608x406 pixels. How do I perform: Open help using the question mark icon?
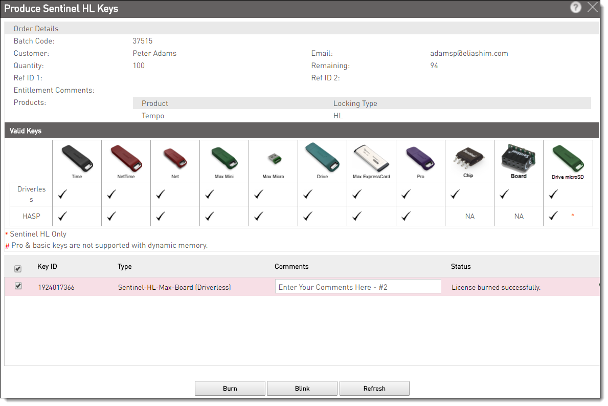[576, 8]
